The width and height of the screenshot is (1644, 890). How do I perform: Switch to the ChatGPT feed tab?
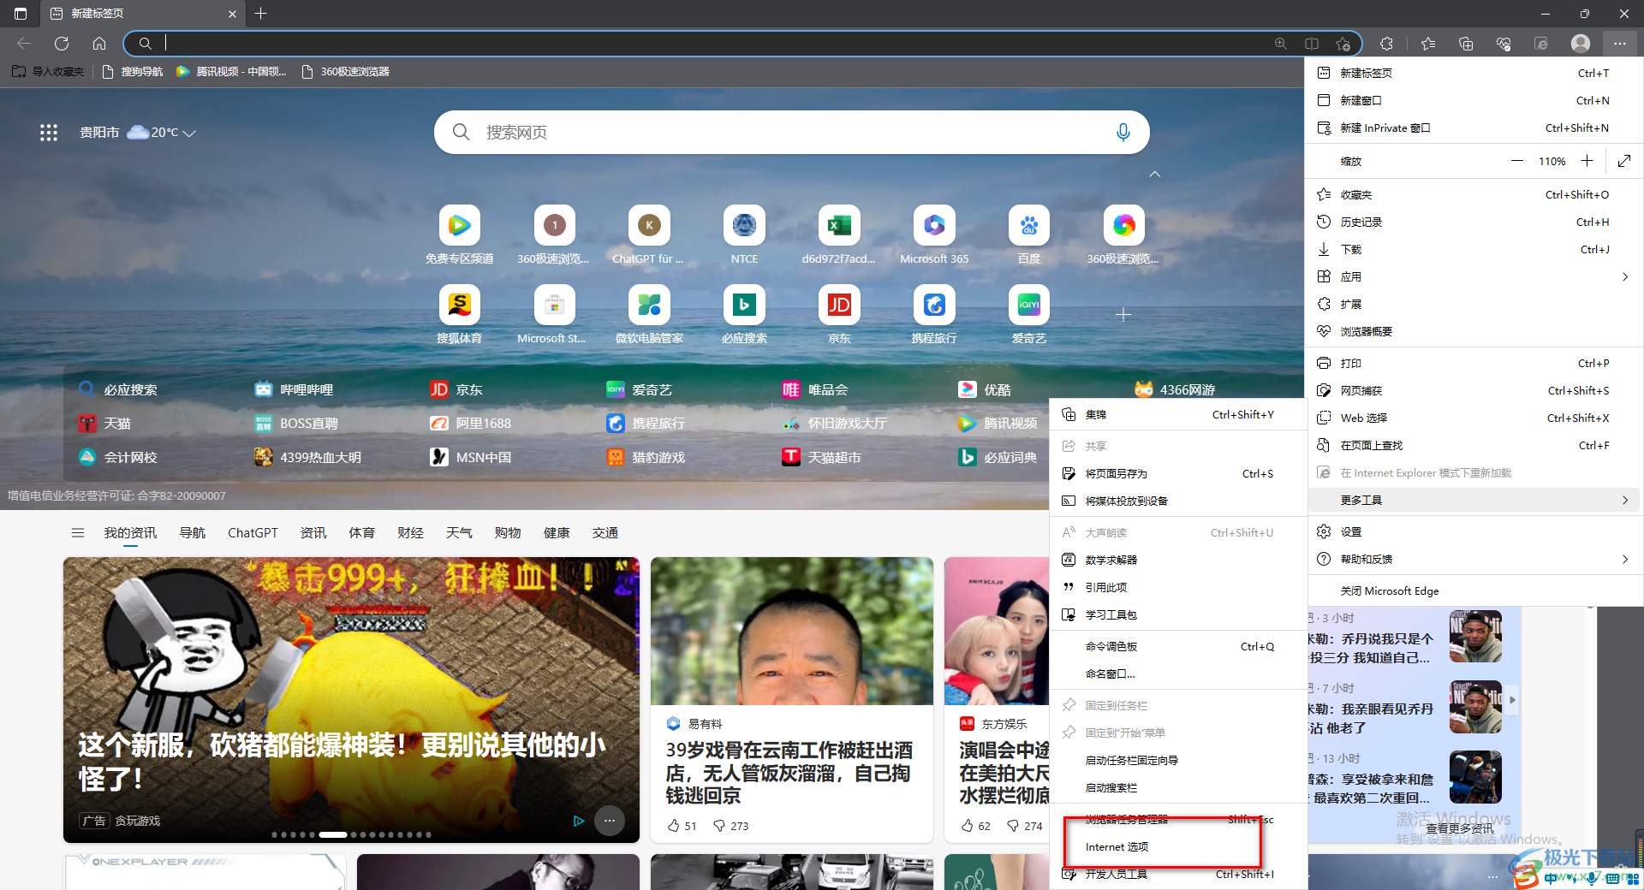click(x=253, y=532)
